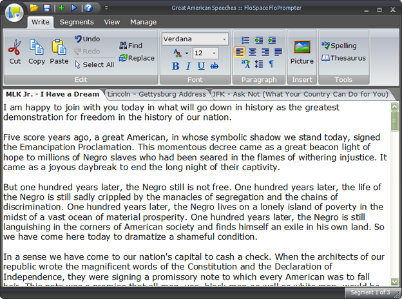This screenshot has width=402, height=299.
Task: Select left text alignment
Action: [x=240, y=52]
